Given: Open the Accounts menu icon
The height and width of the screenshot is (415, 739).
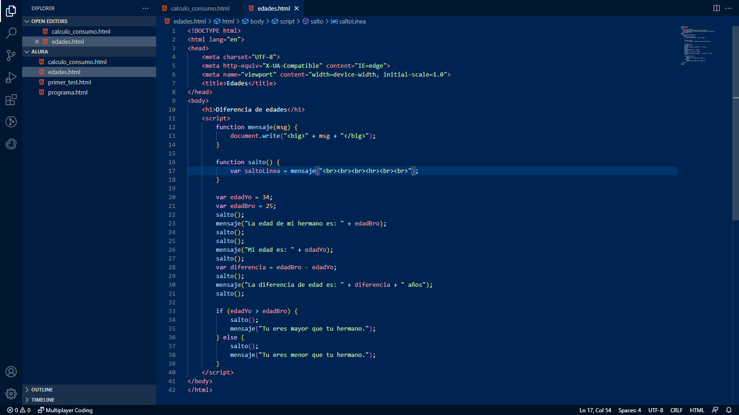Looking at the screenshot, I should coord(11,372).
